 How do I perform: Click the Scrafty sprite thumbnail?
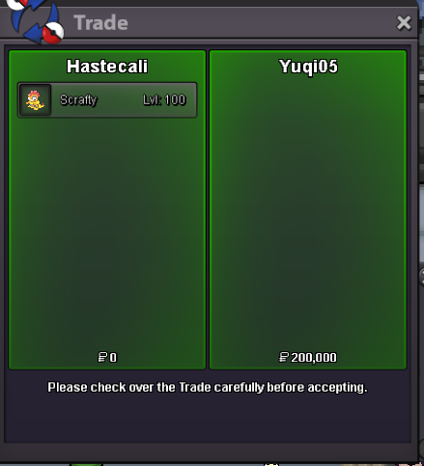tap(35, 100)
